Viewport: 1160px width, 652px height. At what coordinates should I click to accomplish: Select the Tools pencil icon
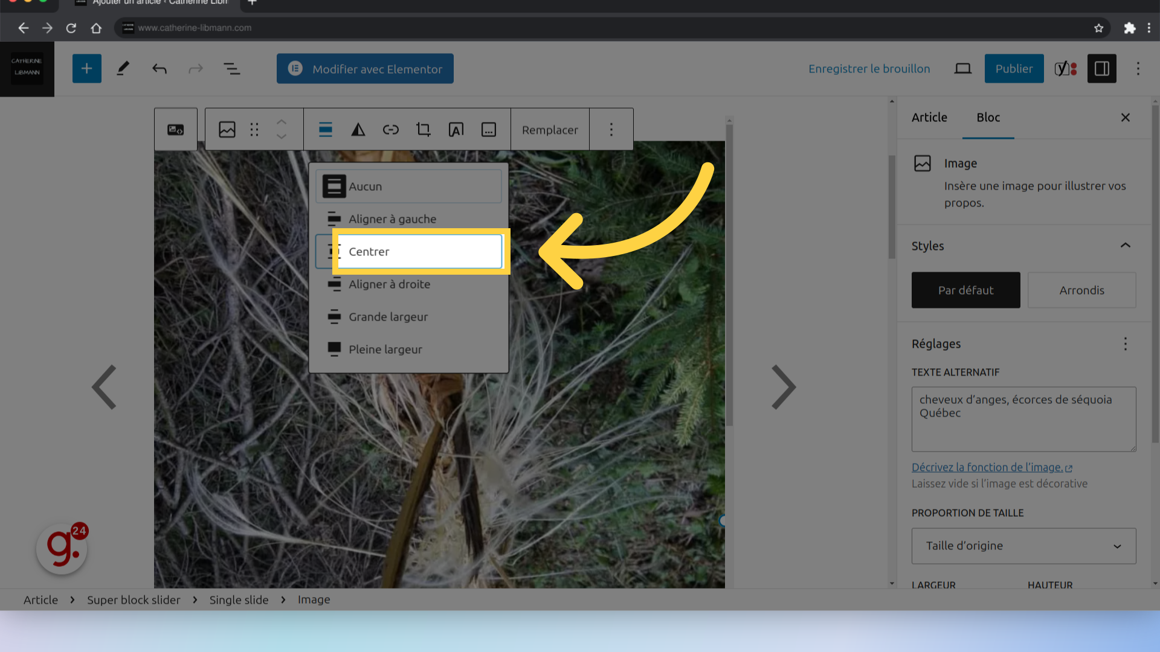(x=123, y=69)
